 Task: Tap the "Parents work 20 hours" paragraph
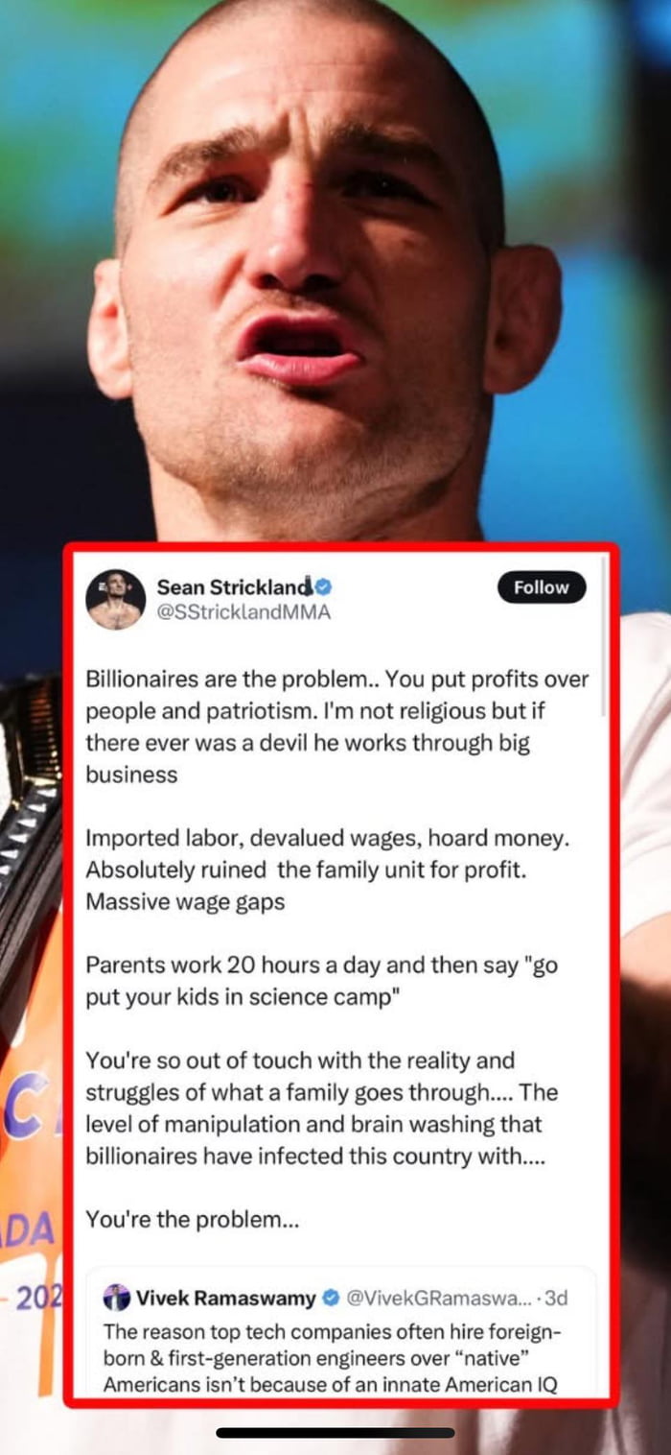point(321,981)
